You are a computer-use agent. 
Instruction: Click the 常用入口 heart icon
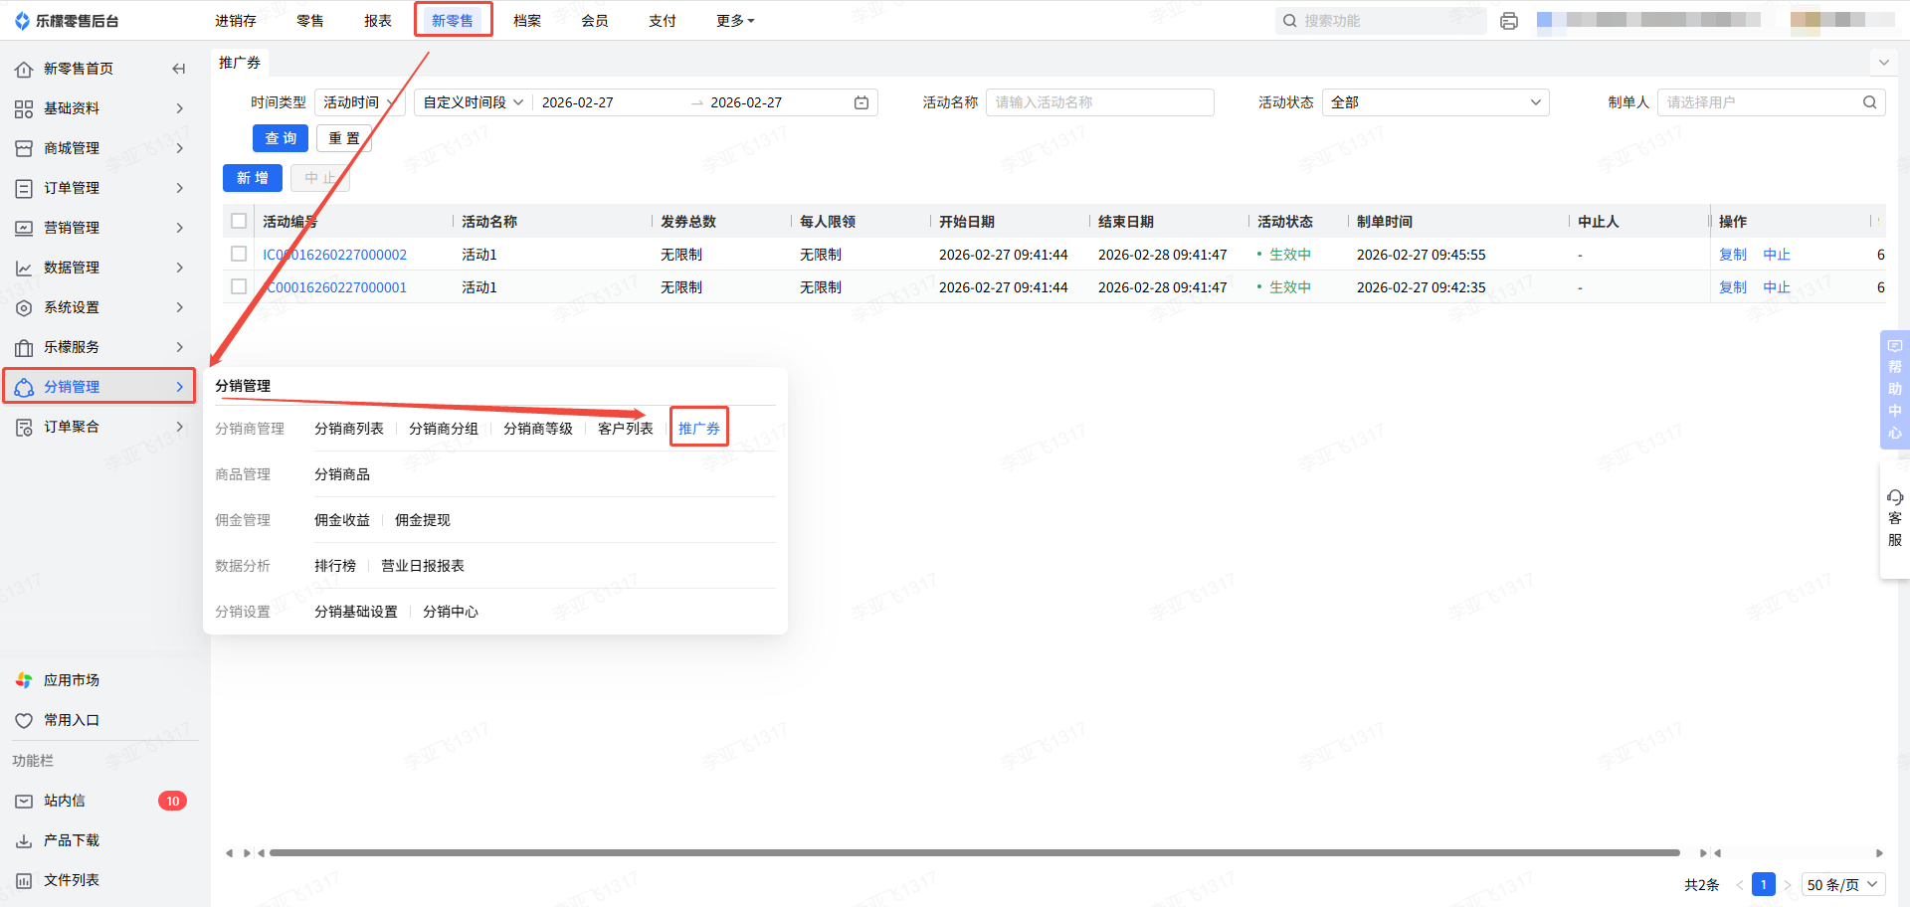24,720
